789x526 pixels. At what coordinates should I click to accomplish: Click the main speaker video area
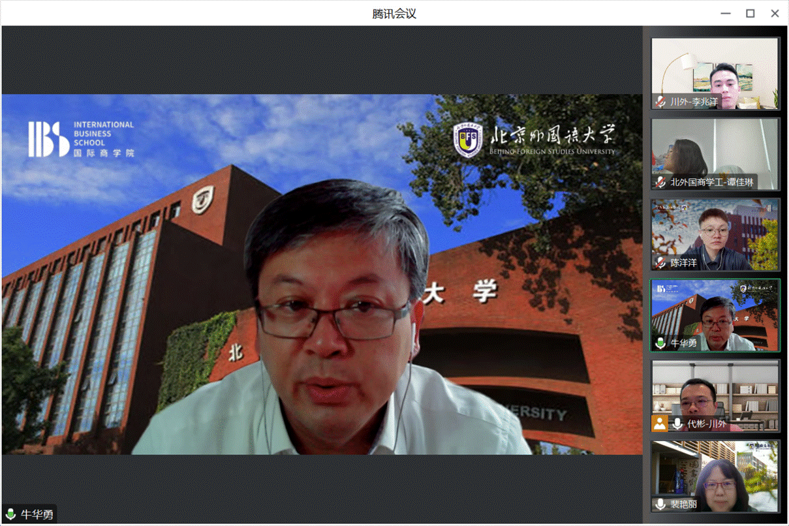point(322,274)
